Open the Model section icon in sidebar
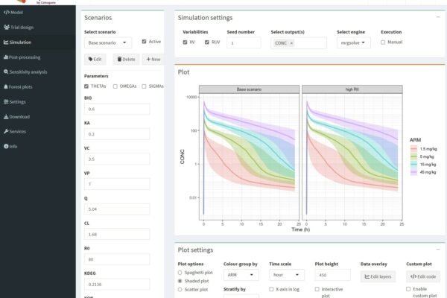Viewport: 447px width, 298px height. (x=6, y=13)
